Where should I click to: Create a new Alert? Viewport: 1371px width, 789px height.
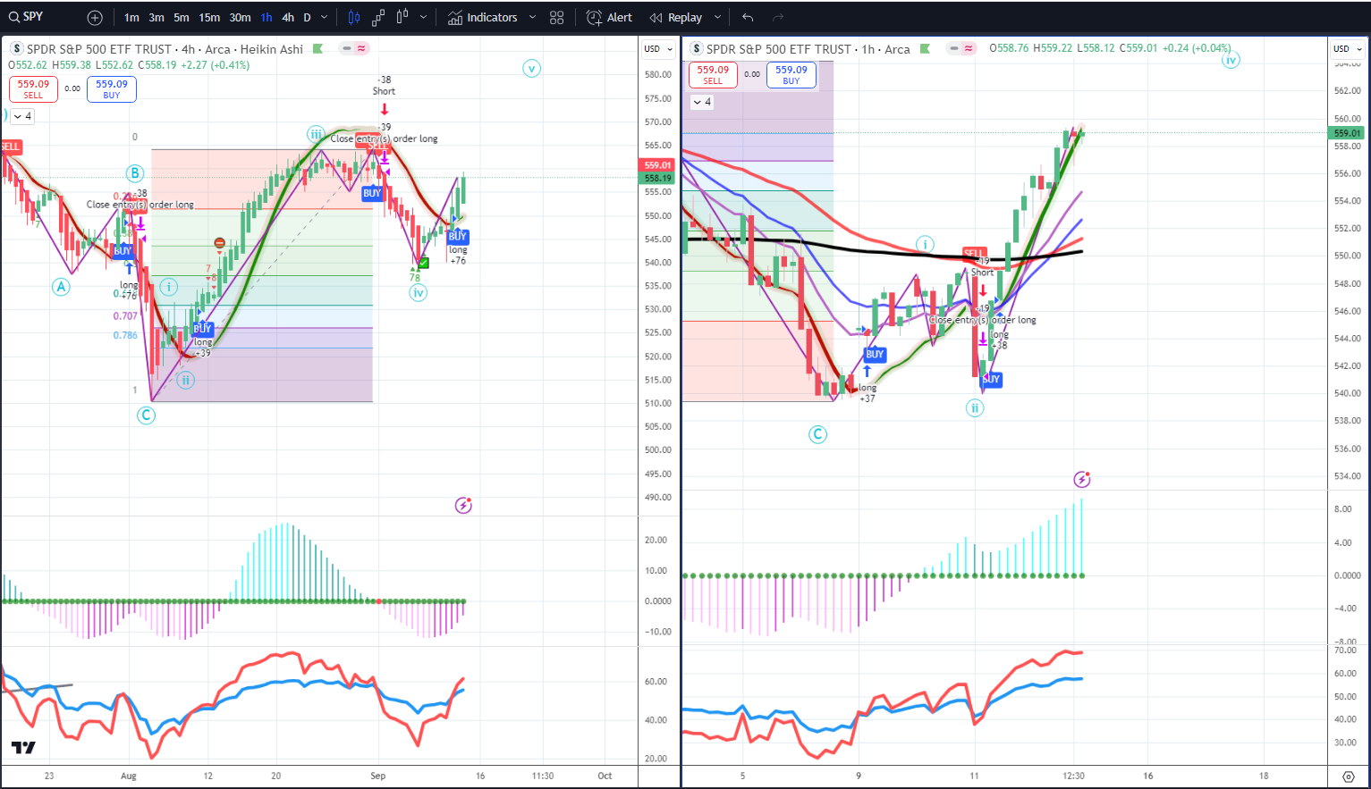609,17
